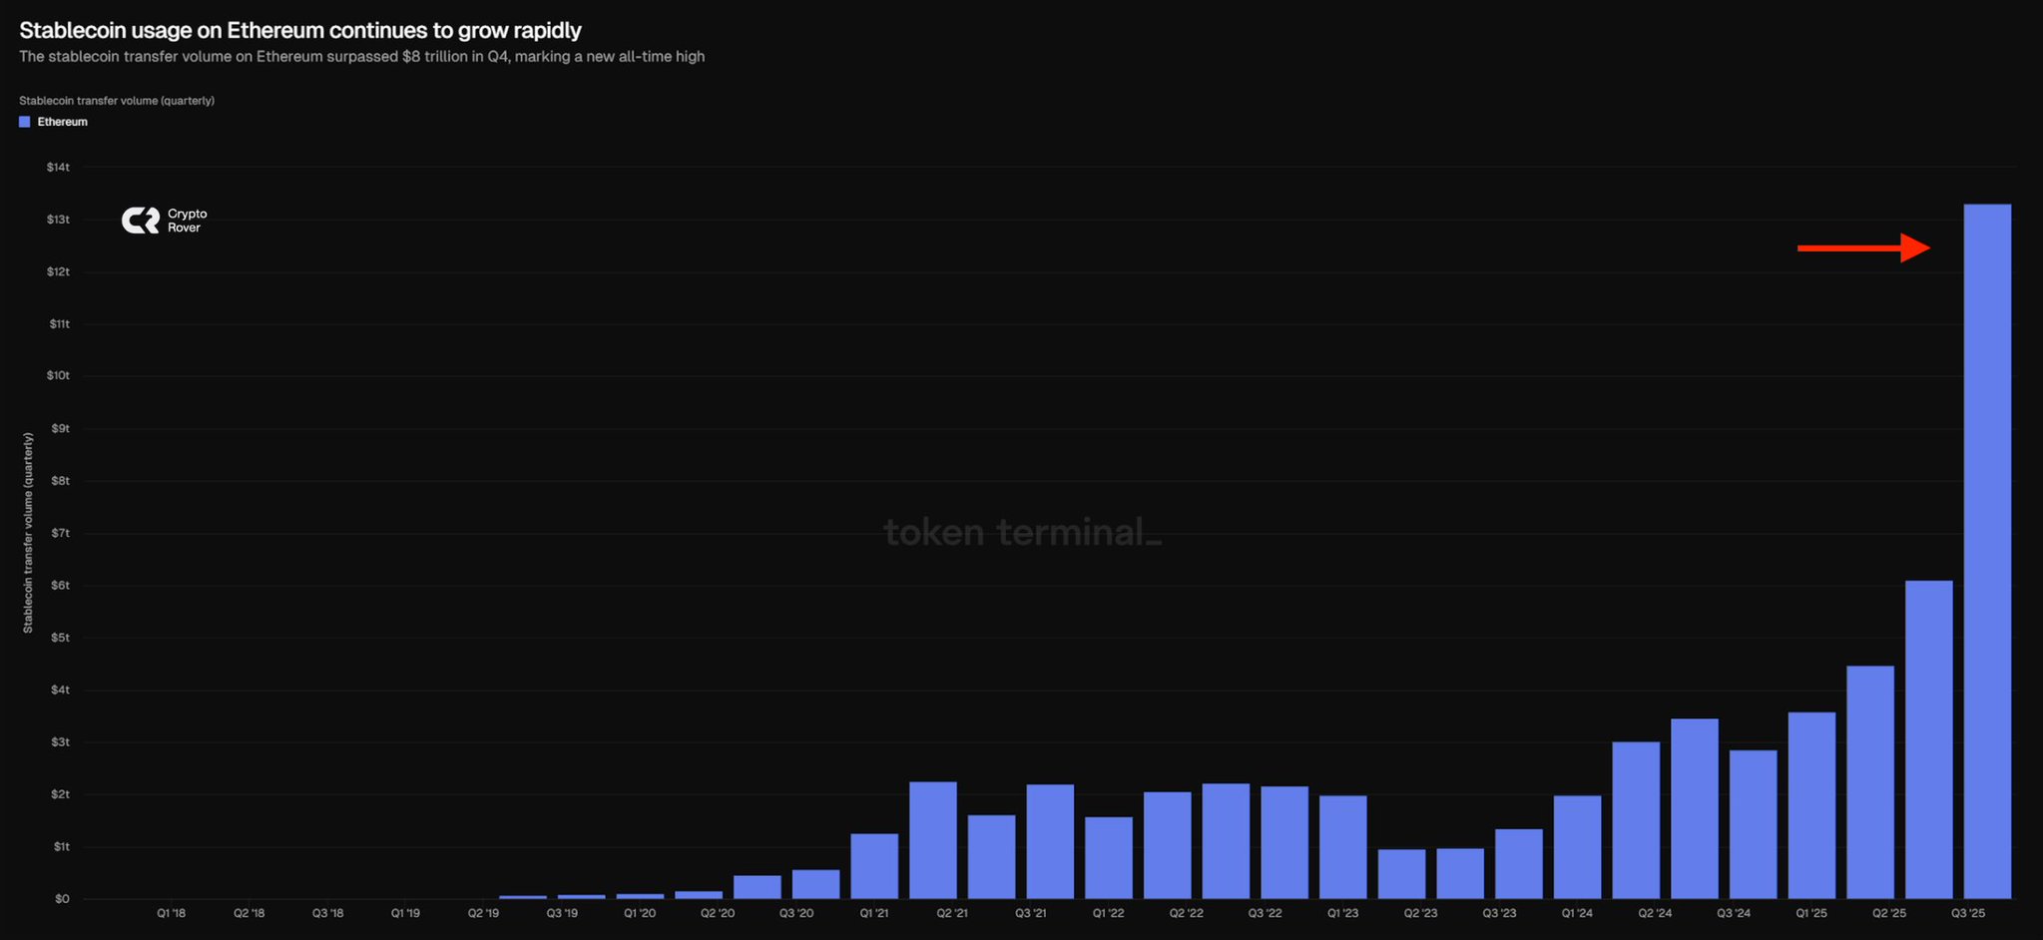This screenshot has width=2043, height=940.
Task: Click the Q2 '22 x-axis label
Action: [1187, 913]
